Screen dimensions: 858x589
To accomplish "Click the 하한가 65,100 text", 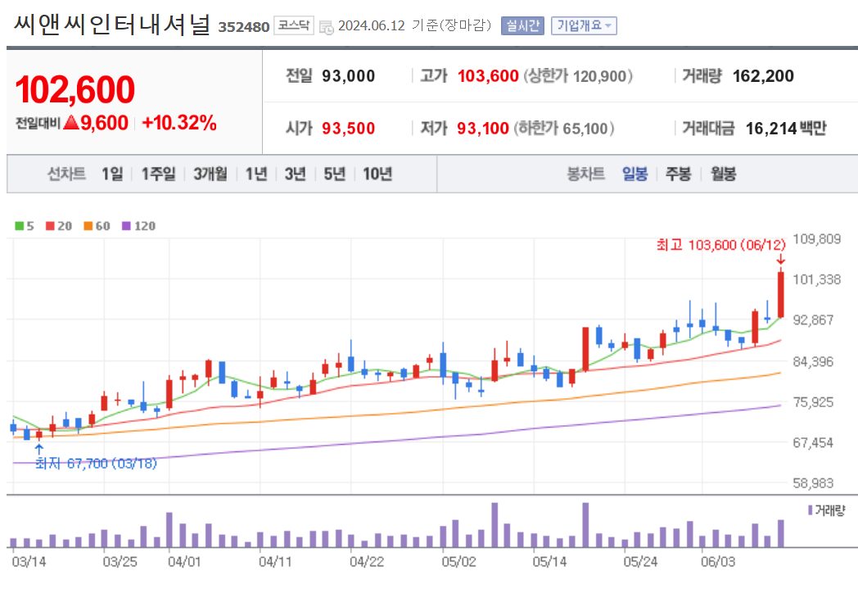I will pyautogui.click(x=564, y=129).
